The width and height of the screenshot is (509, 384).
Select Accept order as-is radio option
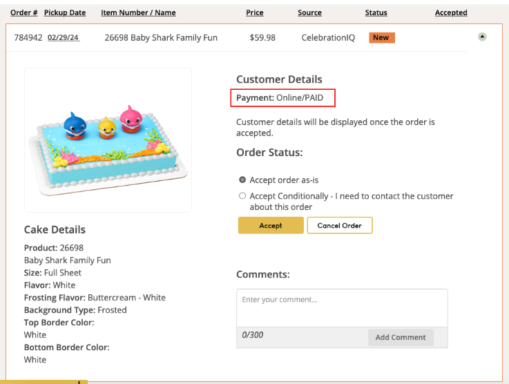click(242, 180)
